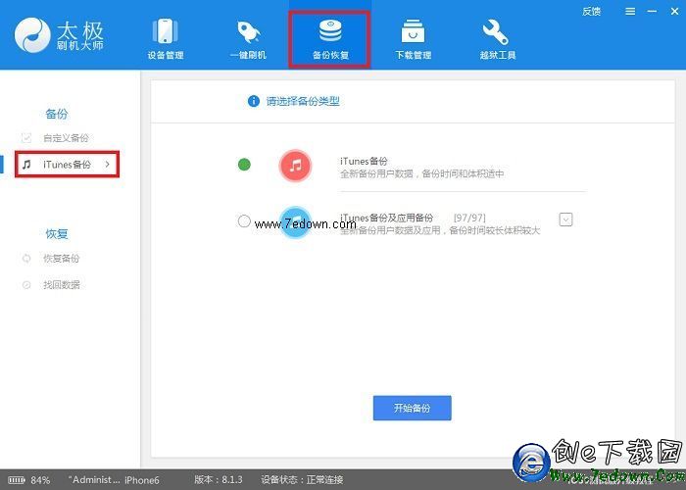The height and width of the screenshot is (490, 686).
Task: Select 自定义备份 in the sidebar
Action: point(66,138)
